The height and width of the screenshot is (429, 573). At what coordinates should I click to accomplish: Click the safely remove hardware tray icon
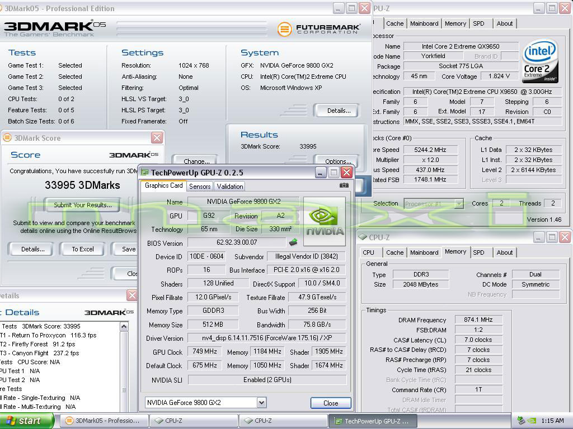click(x=521, y=421)
